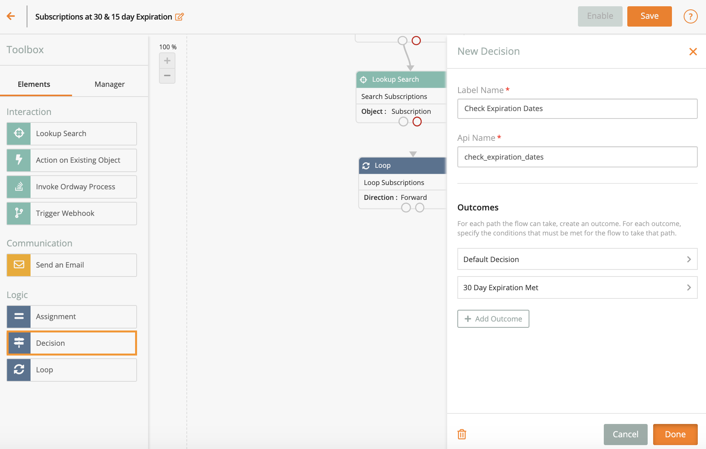Edit the flow title via pencil icon
Screen dimensions: 706x449
click(x=179, y=17)
